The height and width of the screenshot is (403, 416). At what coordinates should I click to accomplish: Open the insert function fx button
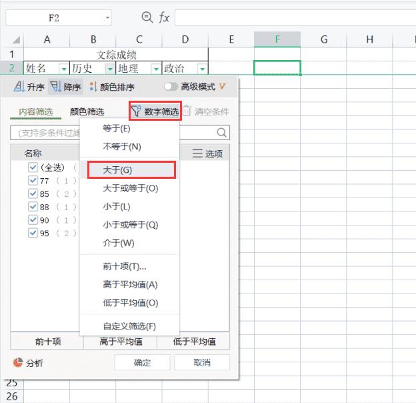(x=164, y=18)
